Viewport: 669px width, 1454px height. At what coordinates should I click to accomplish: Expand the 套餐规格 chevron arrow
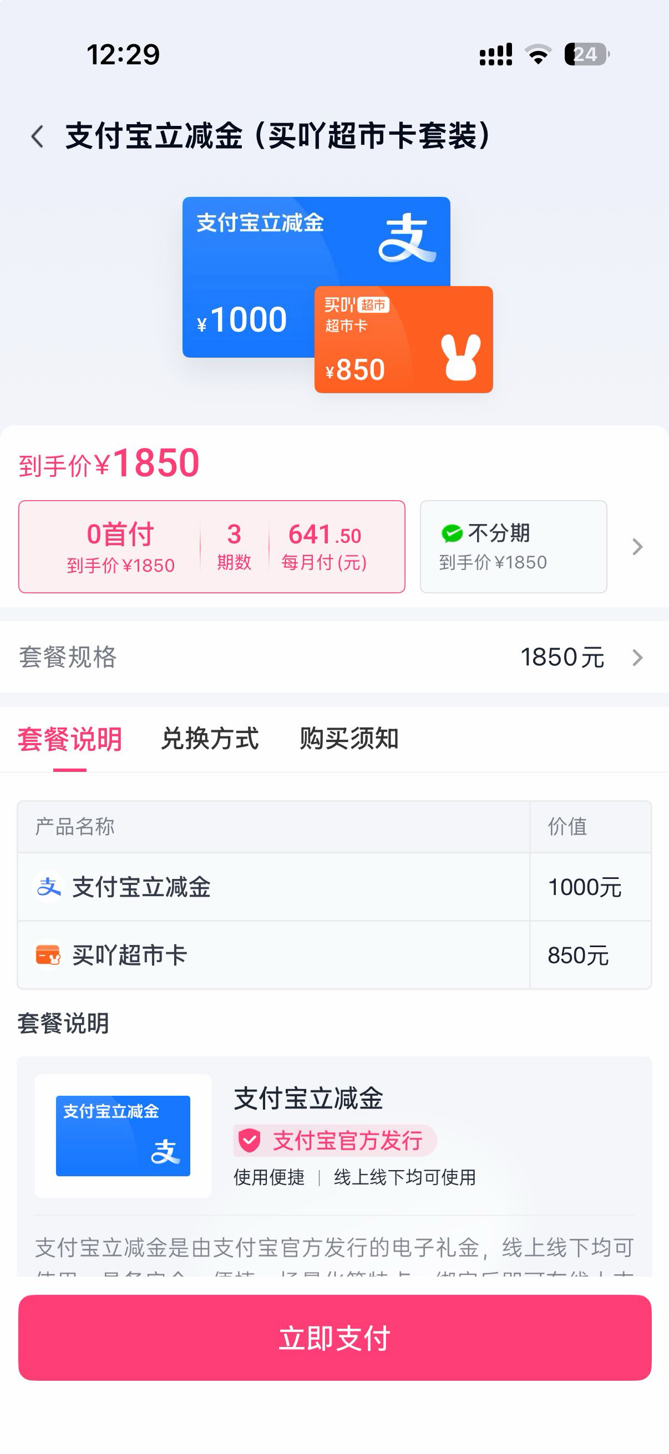tap(637, 658)
